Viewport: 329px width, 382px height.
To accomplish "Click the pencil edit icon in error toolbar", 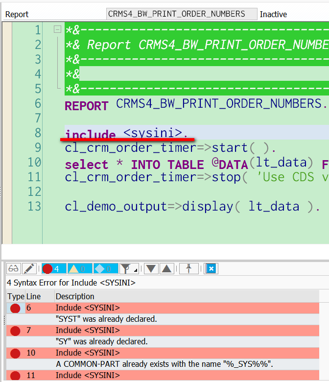I will pos(29,269).
